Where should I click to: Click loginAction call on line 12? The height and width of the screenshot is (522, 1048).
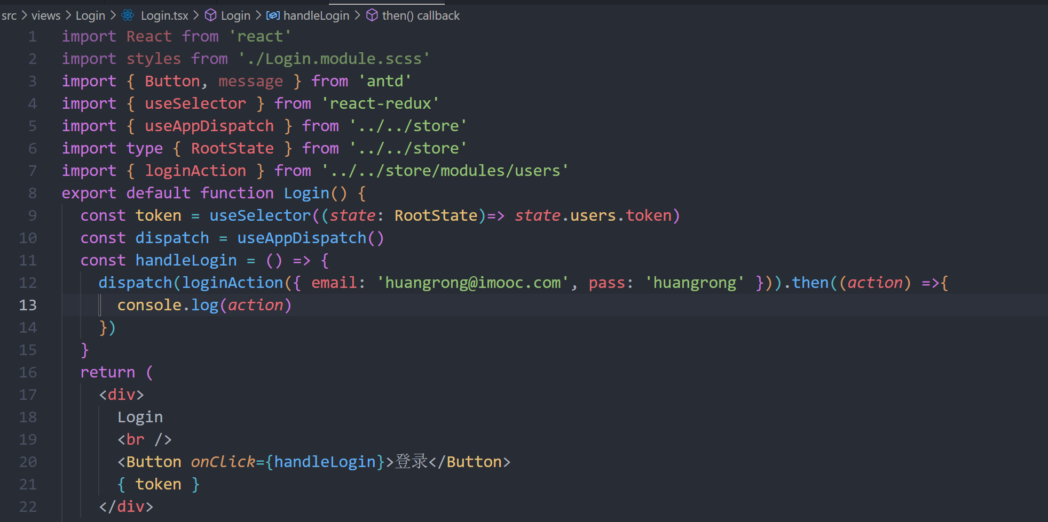(x=232, y=283)
